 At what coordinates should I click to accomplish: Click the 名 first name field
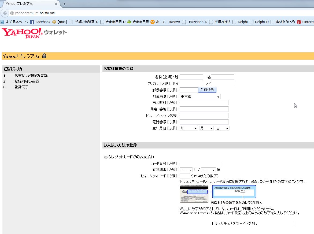click(x=223, y=77)
